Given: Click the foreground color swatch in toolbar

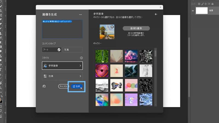Looking at the screenshot, I should 1,100.
